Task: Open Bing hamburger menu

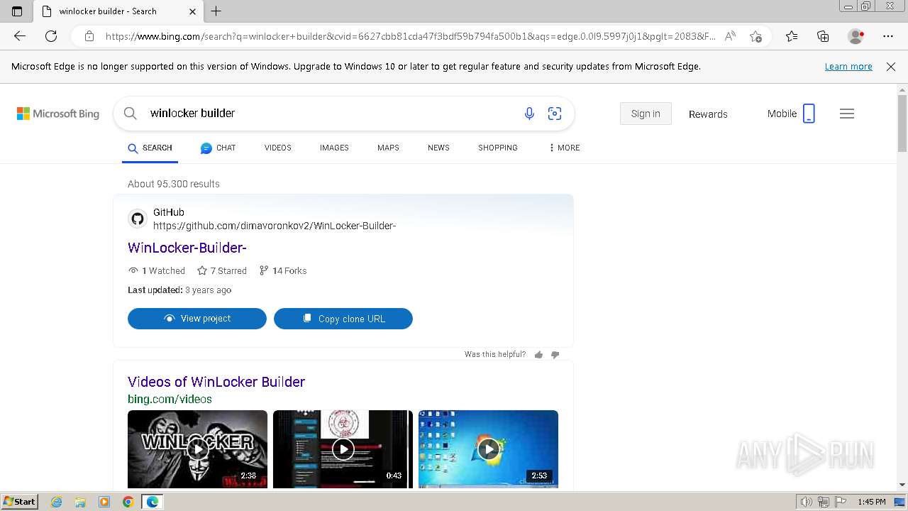Action: click(847, 114)
